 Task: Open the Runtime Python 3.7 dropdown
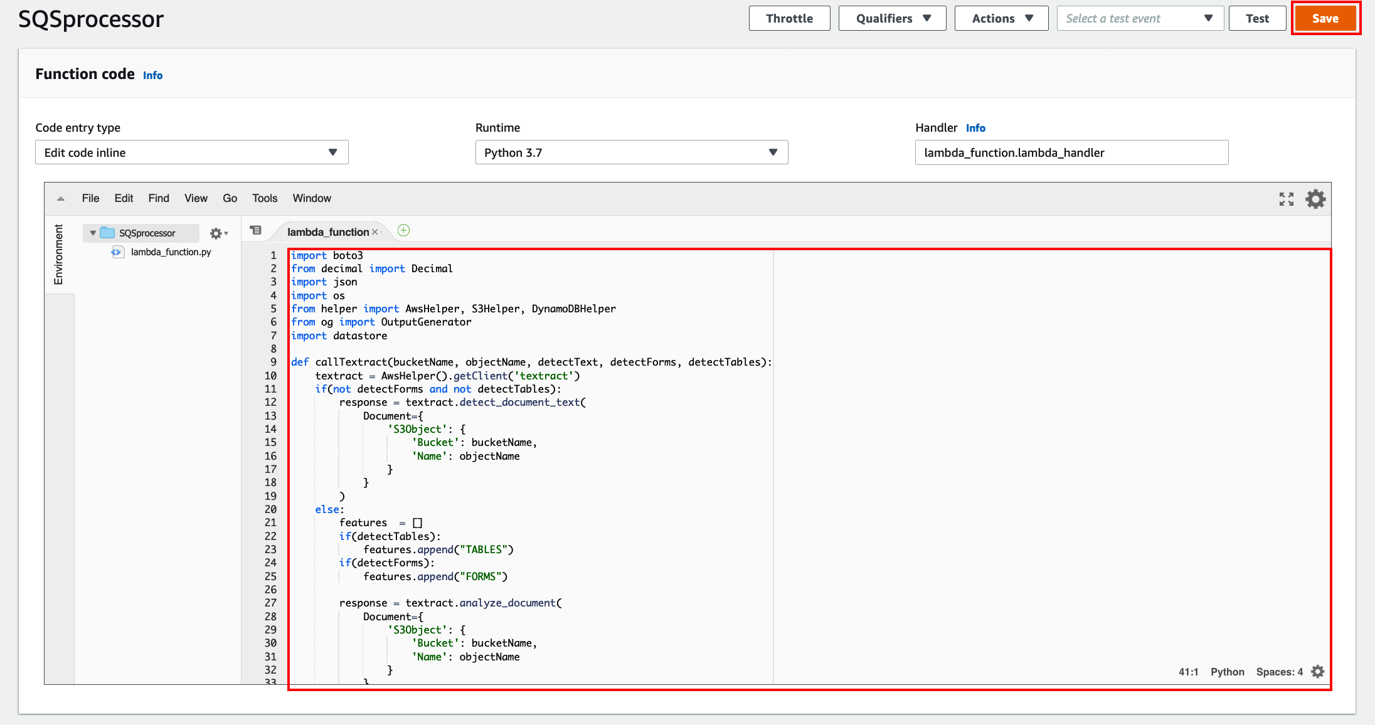click(630, 153)
